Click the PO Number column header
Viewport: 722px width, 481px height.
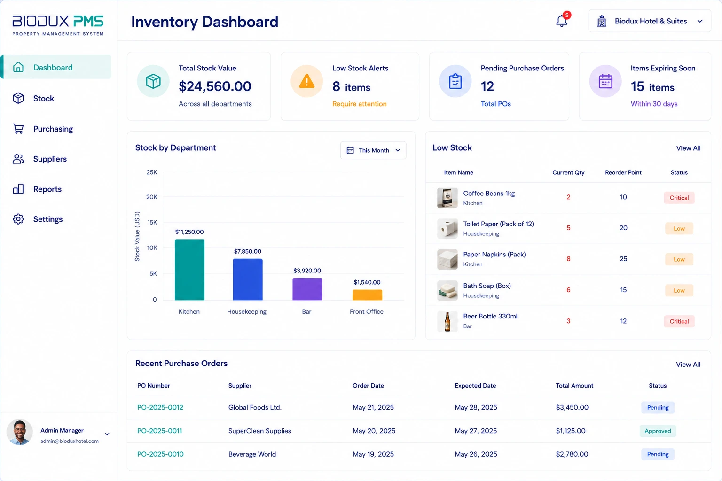(x=154, y=386)
